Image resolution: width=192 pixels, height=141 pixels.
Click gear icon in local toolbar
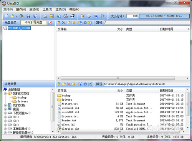[x=85, y=84]
